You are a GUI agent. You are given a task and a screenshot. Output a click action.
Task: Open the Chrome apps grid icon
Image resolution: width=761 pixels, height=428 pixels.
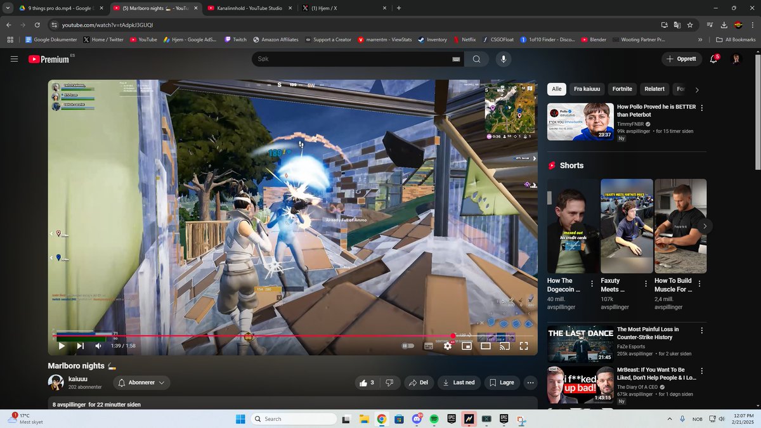tap(10, 39)
